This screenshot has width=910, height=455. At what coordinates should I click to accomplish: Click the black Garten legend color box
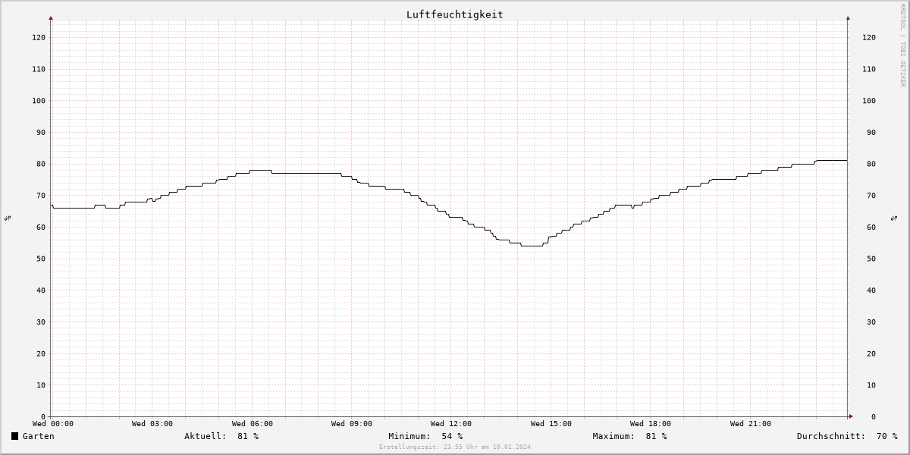click(x=14, y=436)
